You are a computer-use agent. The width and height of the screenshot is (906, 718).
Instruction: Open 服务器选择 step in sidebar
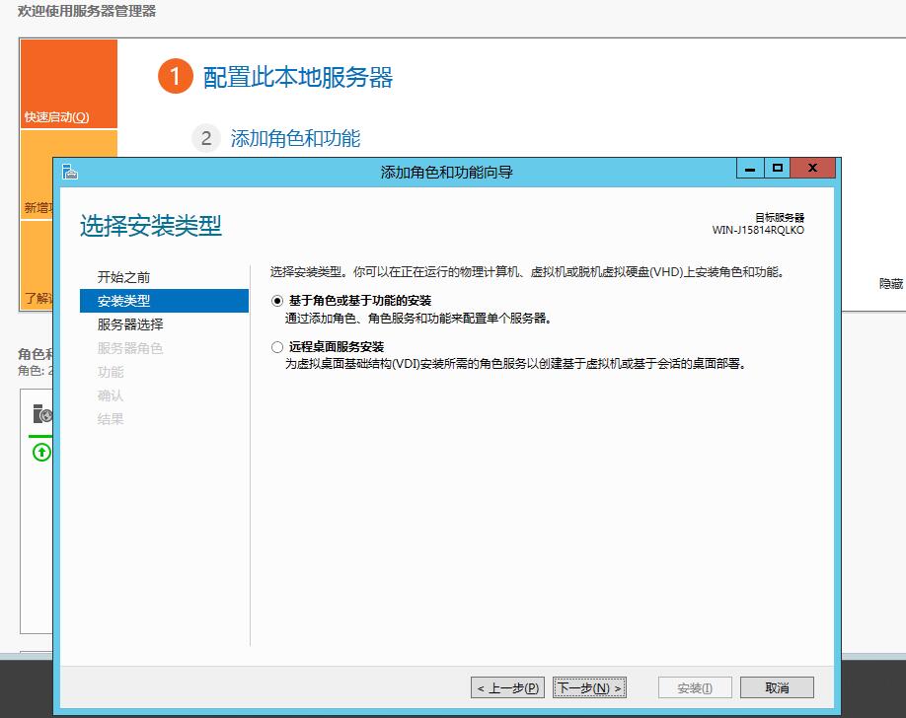coord(130,324)
